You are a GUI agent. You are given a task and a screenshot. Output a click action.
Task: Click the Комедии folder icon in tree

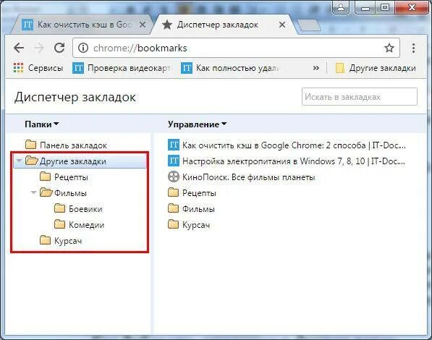coord(59,224)
